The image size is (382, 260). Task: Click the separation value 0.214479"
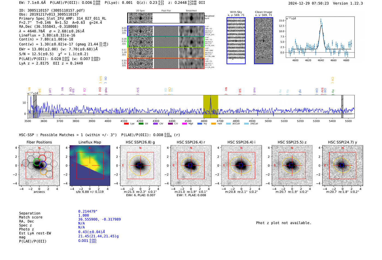tap(88, 211)
